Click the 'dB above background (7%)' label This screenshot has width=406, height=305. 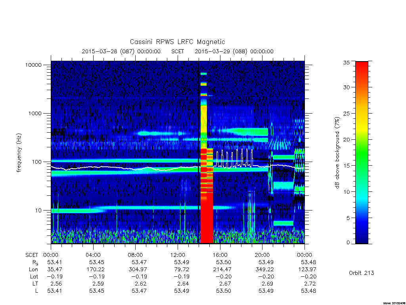pos(337,153)
